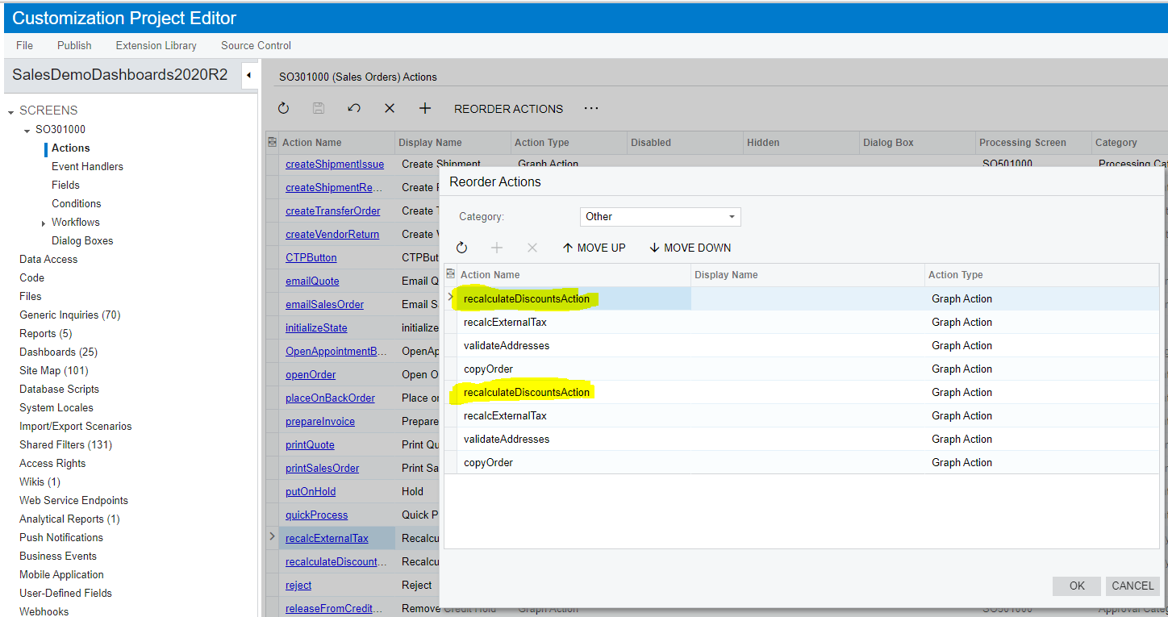This screenshot has height=617, width=1168.
Task: Select Conditions under SO301000
Action: 76,203
